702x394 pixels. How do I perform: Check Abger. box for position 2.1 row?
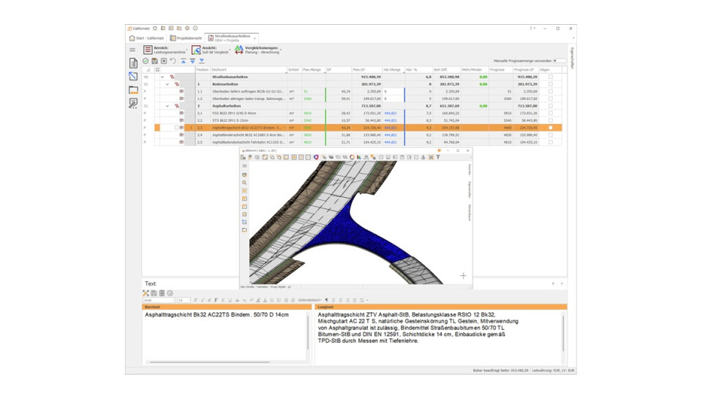[x=551, y=113]
